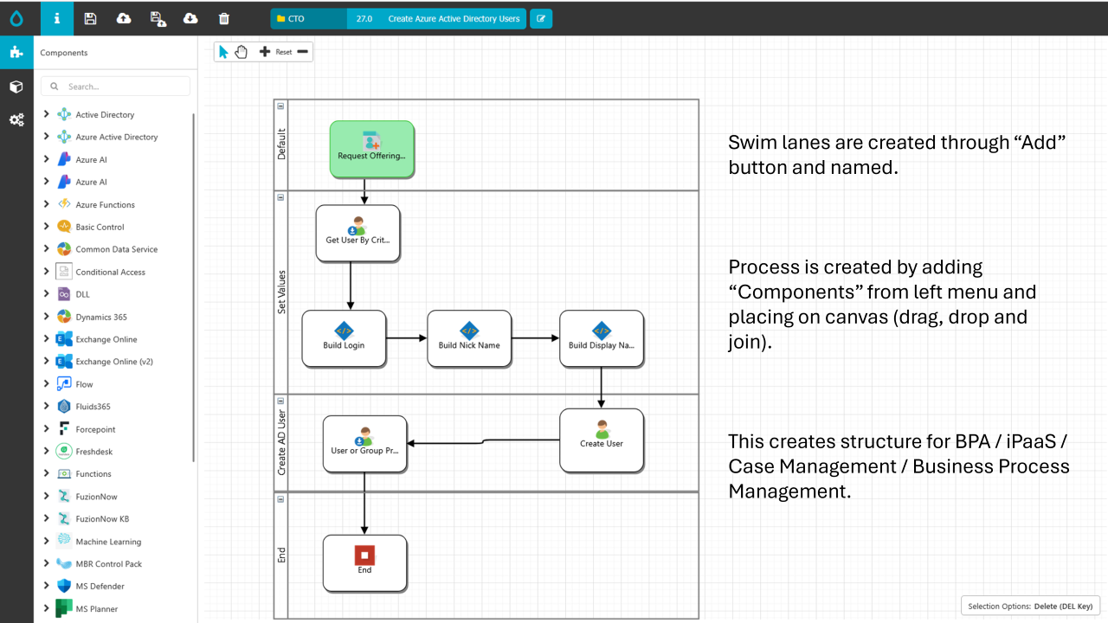
Task: Collapse the Set Values swim lane toggle
Action: [x=280, y=197]
